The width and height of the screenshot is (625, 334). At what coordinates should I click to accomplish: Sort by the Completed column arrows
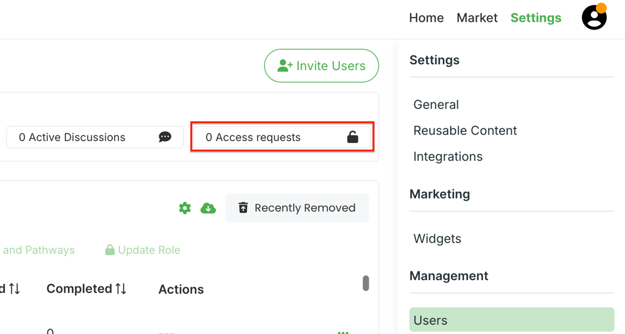(121, 289)
